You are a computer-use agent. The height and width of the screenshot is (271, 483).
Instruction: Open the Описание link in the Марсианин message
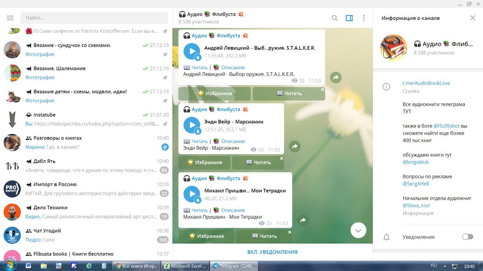tap(233, 141)
